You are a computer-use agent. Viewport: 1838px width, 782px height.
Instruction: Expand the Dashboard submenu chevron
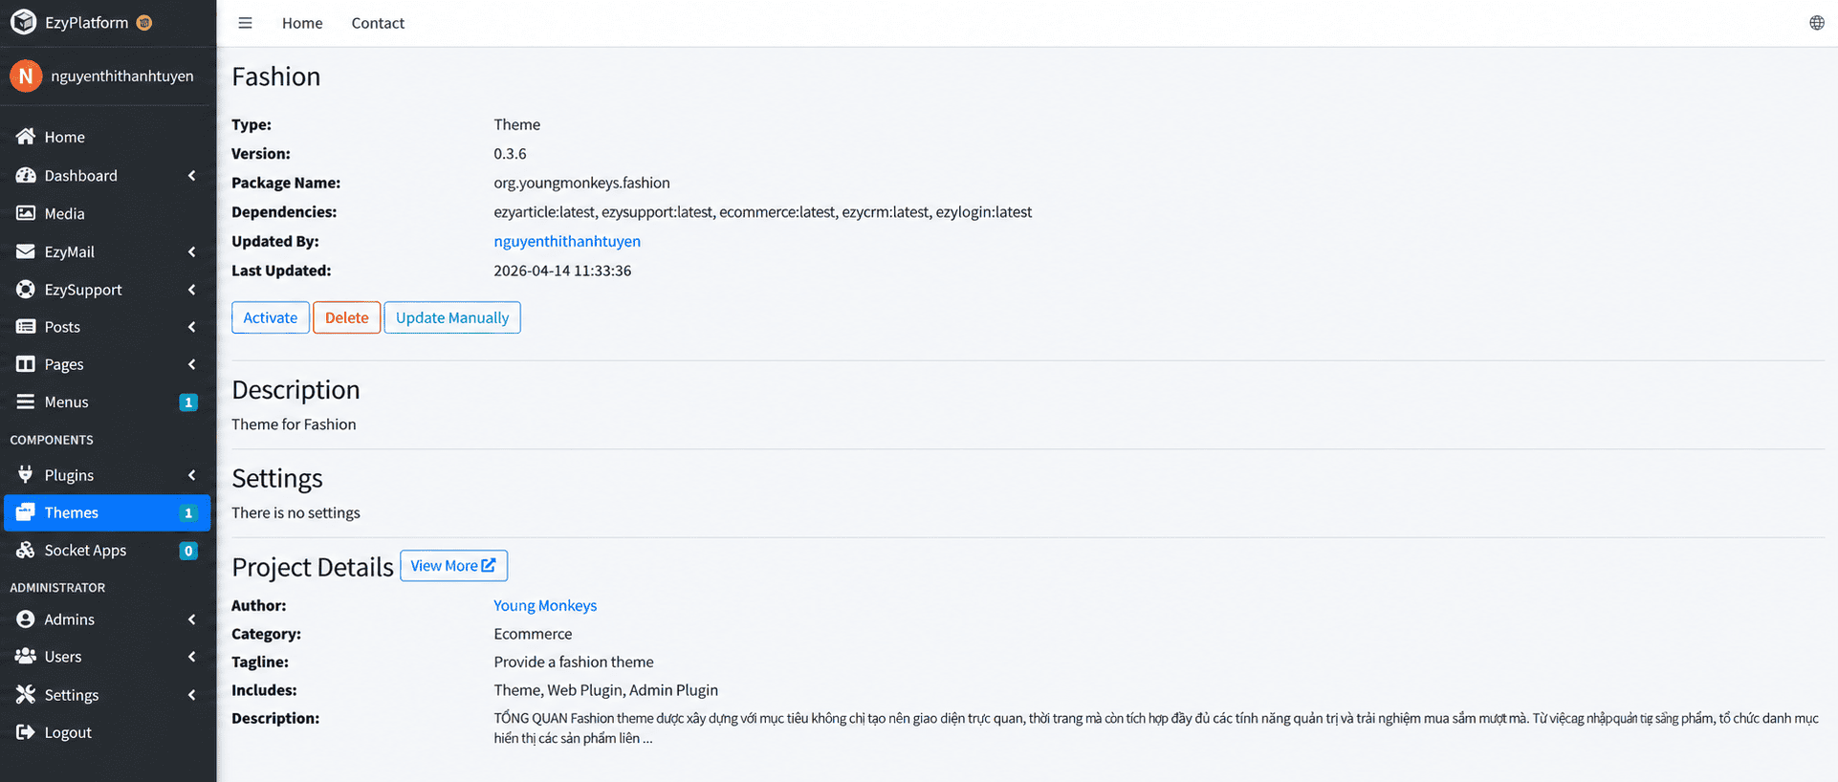click(191, 175)
